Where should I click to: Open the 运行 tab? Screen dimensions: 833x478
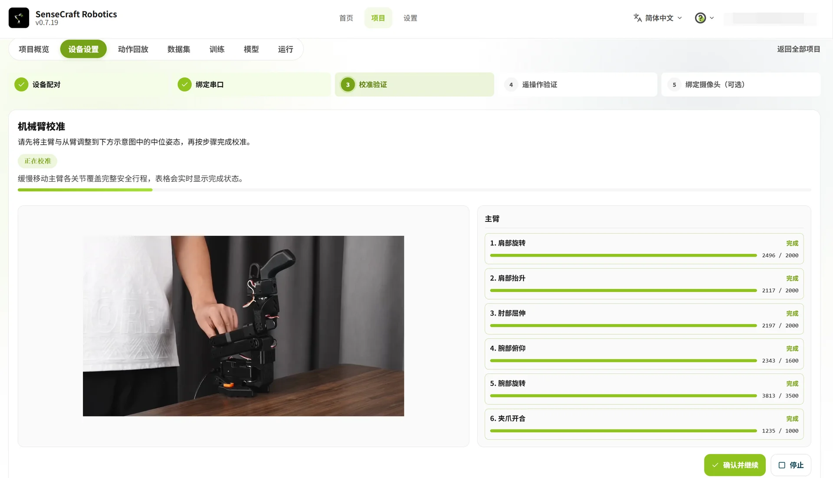tap(285, 49)
